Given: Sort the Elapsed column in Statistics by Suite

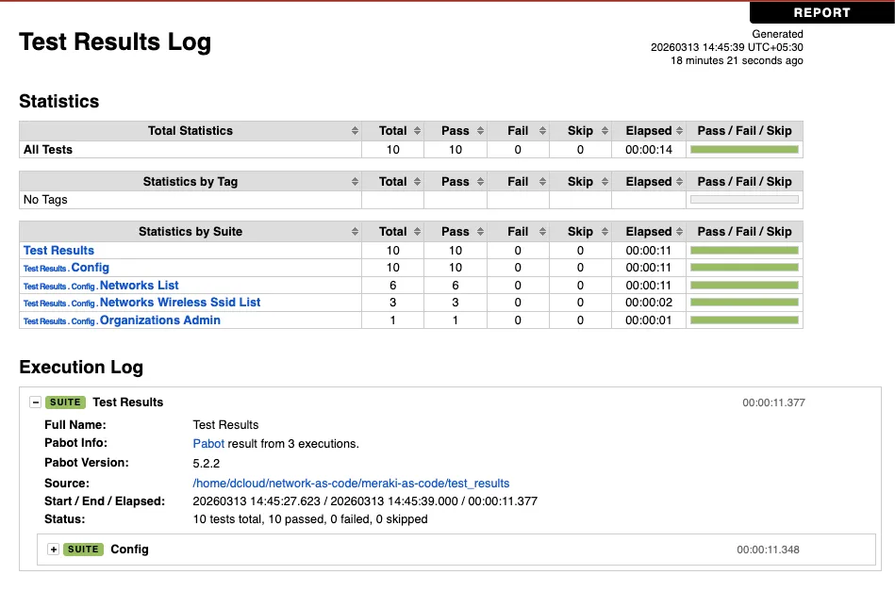Looking at the screenshot, I should (x=651, y=231).
